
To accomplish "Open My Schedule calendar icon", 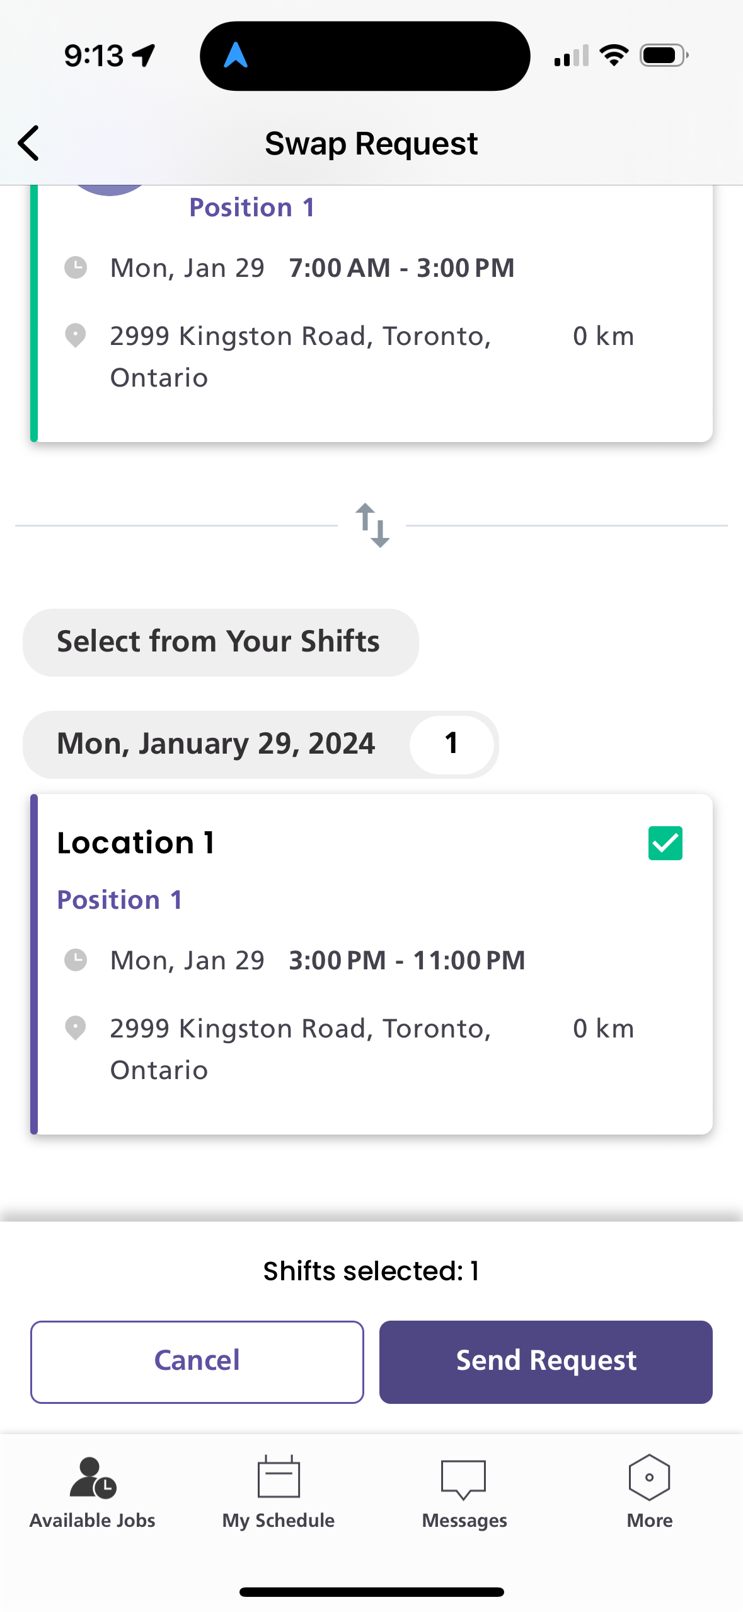I will tap(279, 1476).
